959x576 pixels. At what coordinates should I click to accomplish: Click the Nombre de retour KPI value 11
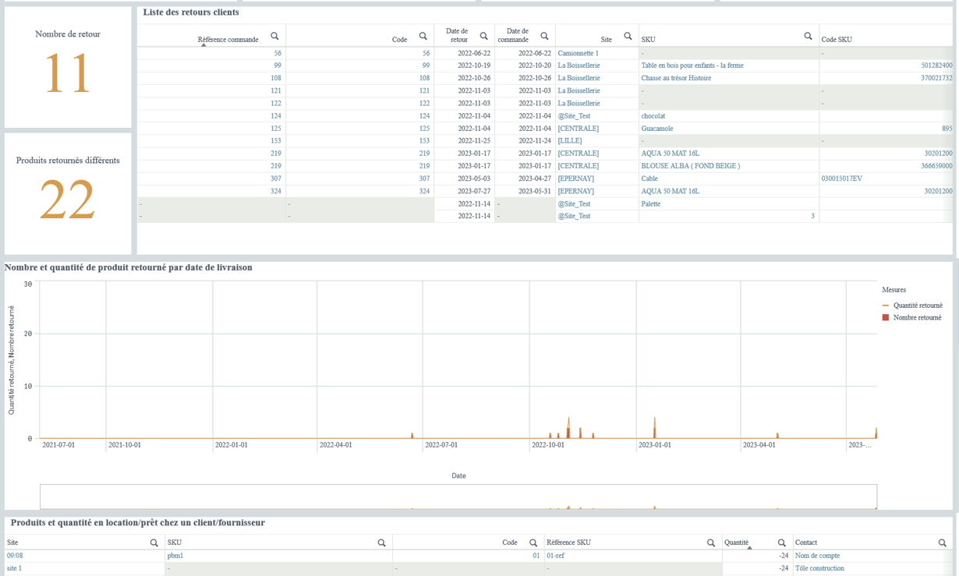point(68,74)
